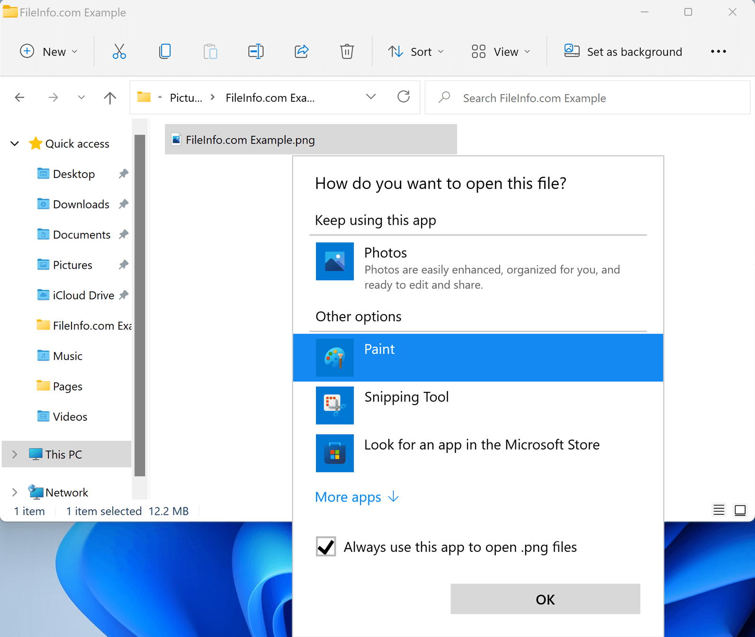This screenshot has height=637, width=755.
Task: Switch to details list view icon
Action: pos(719,510)
